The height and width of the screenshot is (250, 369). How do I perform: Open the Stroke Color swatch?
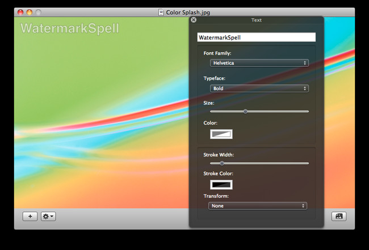221,185
